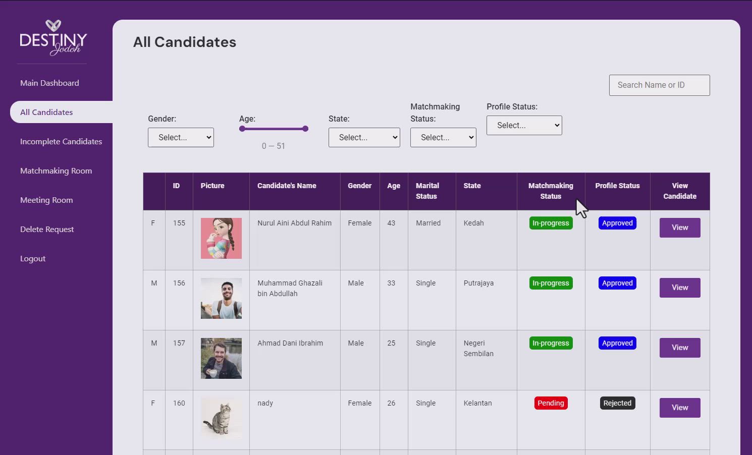Open Incomplete Candidates page
The height and width of the screenshot is (455, 752).
61,141
